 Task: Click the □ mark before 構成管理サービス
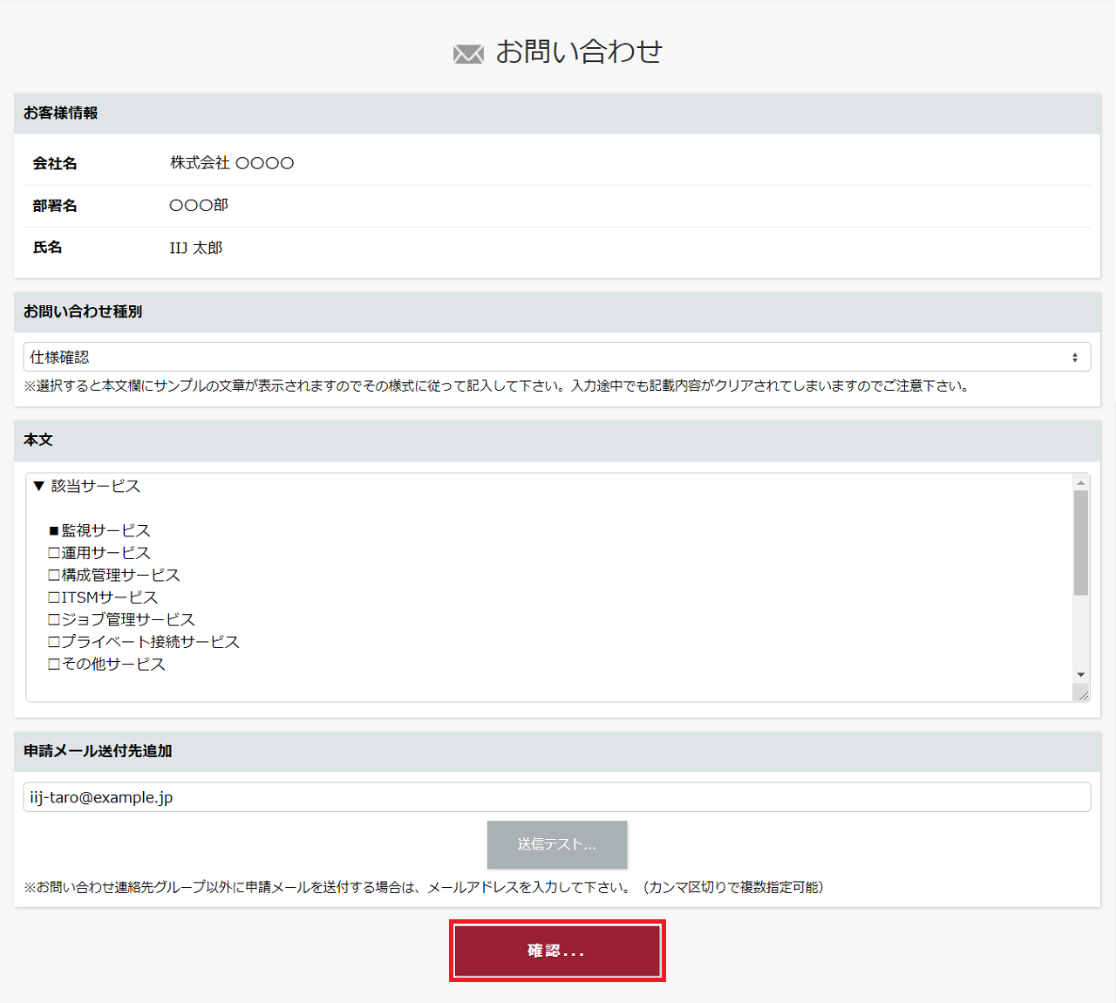(x=54, y=576)
